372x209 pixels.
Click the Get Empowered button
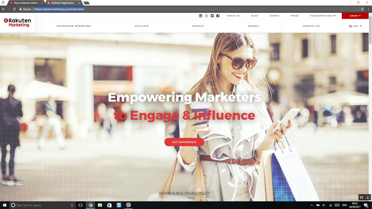click(x=184, y=142)
